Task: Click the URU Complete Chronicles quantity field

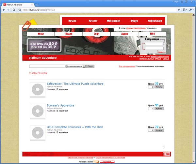Action: [151, 130]
